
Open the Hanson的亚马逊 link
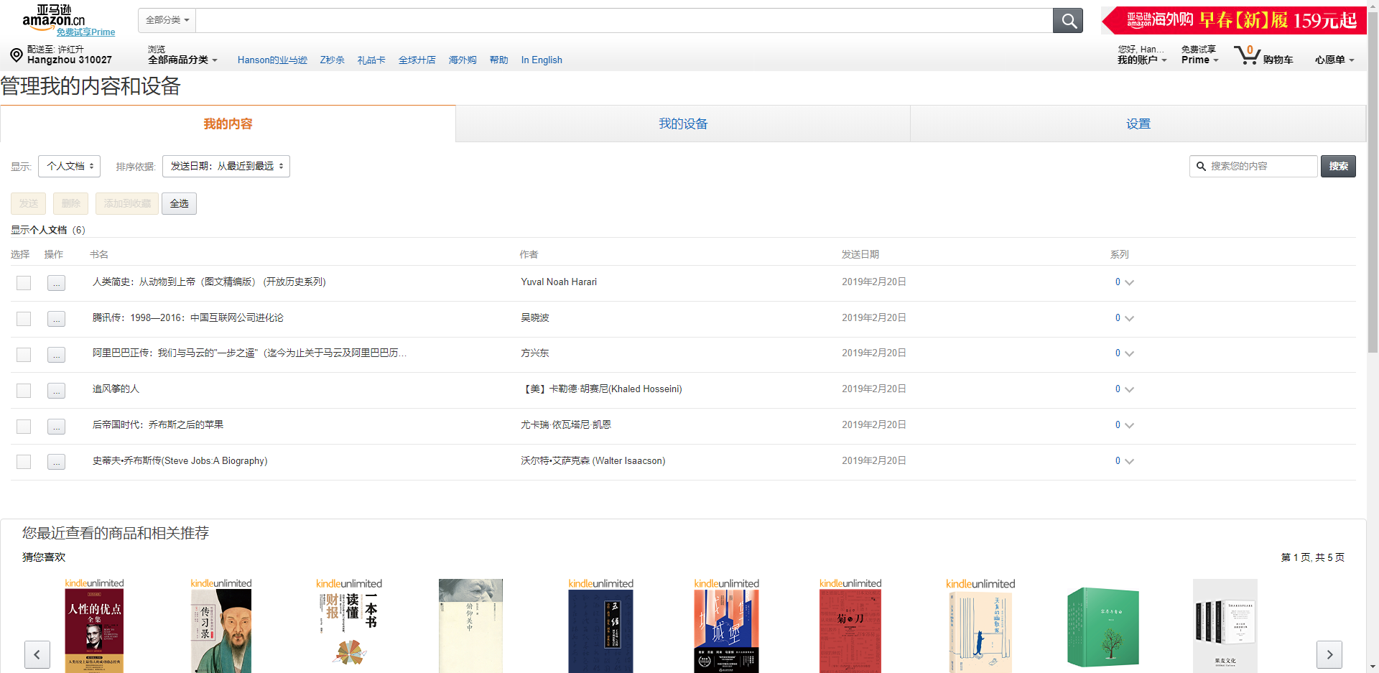coord(272,60)
